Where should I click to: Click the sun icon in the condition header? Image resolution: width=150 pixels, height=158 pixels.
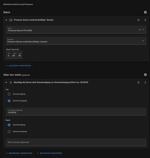point(11,82)
